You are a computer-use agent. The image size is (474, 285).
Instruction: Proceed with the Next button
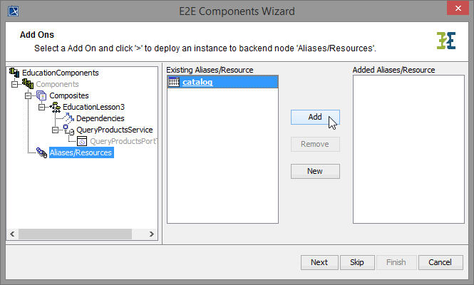point(319,262)
